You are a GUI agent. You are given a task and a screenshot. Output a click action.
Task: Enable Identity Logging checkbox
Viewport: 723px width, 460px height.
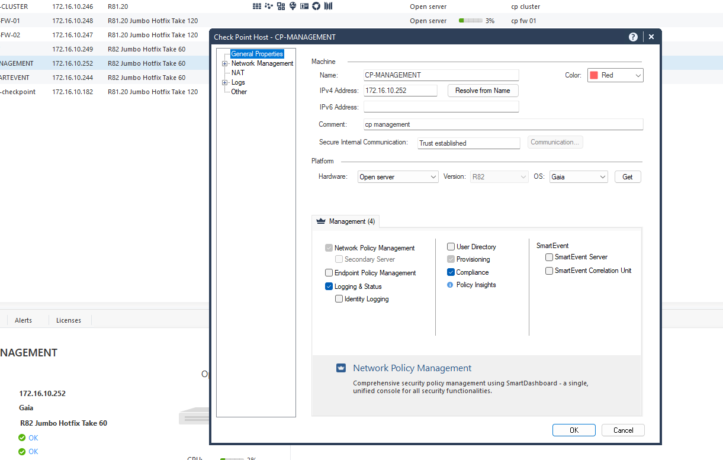339,299
